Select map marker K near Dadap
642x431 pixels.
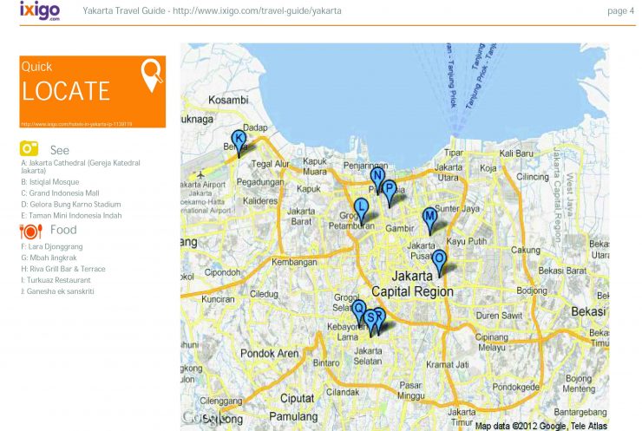pyautogui.click(x=239, y=143)
